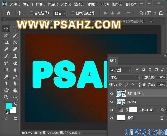
Task: Click the cyan foreground color swatch
Action: [x=9, y=106]
